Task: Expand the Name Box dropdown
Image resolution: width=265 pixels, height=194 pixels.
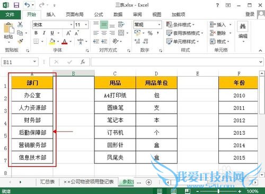Action: coord(34,62)
